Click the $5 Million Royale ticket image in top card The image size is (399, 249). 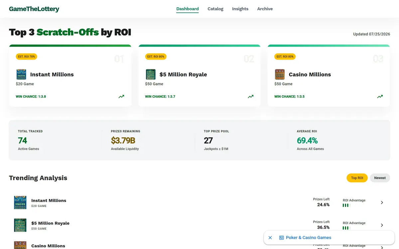(151, 74)
